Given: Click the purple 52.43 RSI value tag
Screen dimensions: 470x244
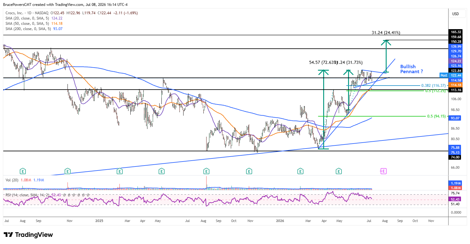Looking at the screenshot, I should click(x=455, y=199).
